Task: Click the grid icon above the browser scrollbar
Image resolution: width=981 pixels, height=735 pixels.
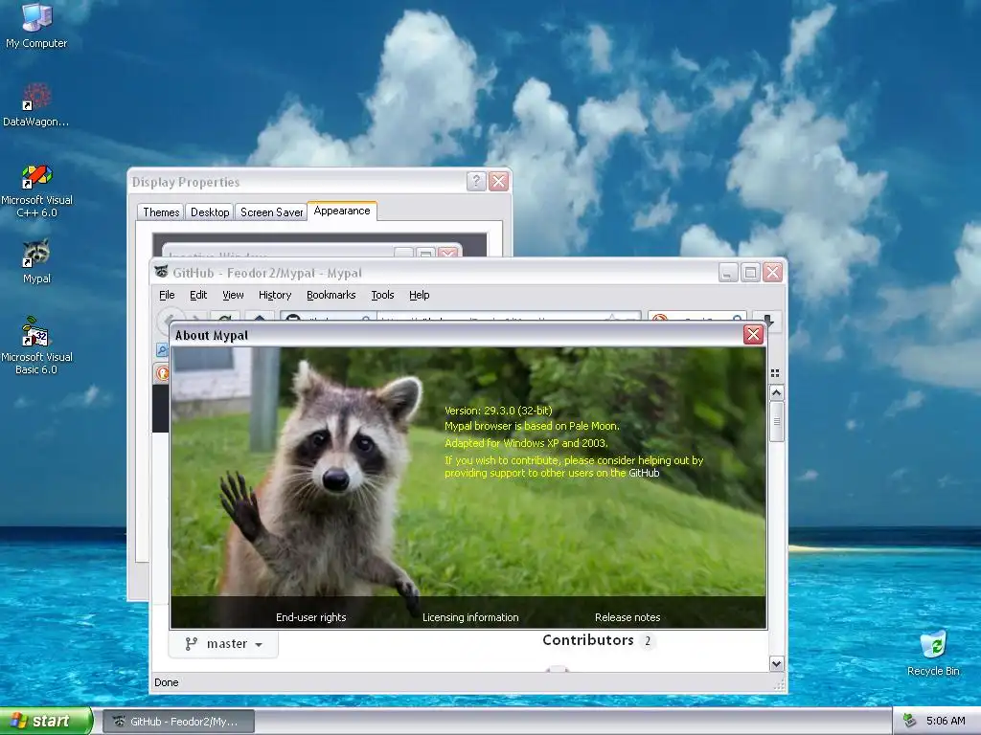Action: (x=775, y=373)
